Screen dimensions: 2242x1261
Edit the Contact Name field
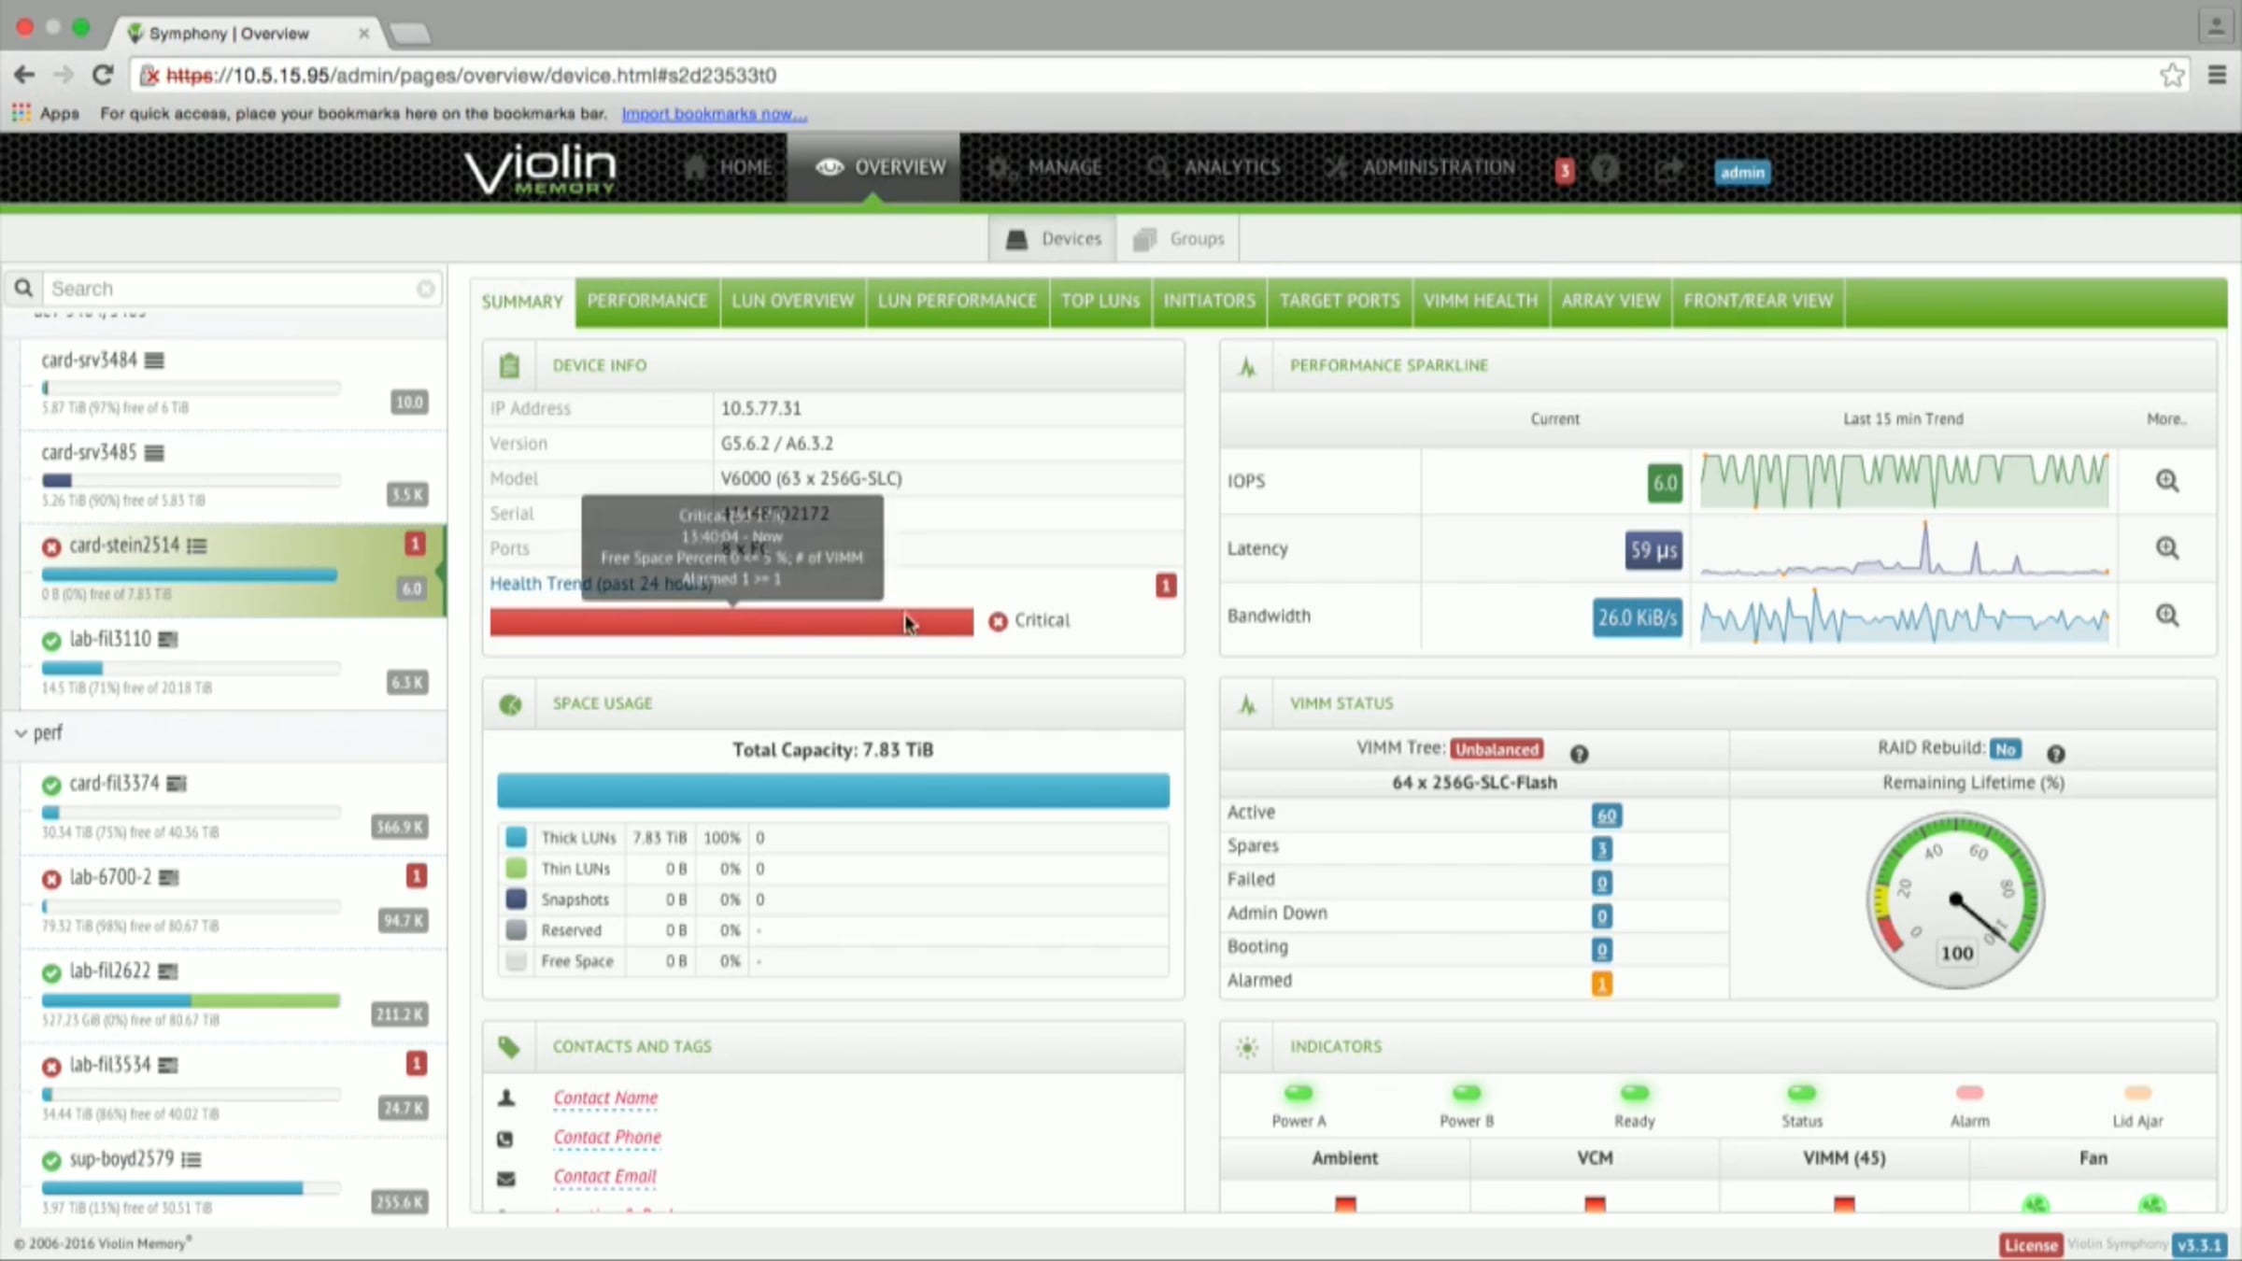(605, 1098)
